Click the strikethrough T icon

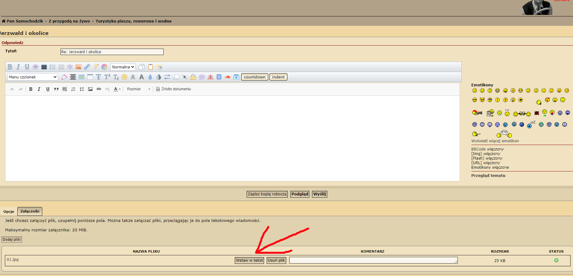(99, 77)
